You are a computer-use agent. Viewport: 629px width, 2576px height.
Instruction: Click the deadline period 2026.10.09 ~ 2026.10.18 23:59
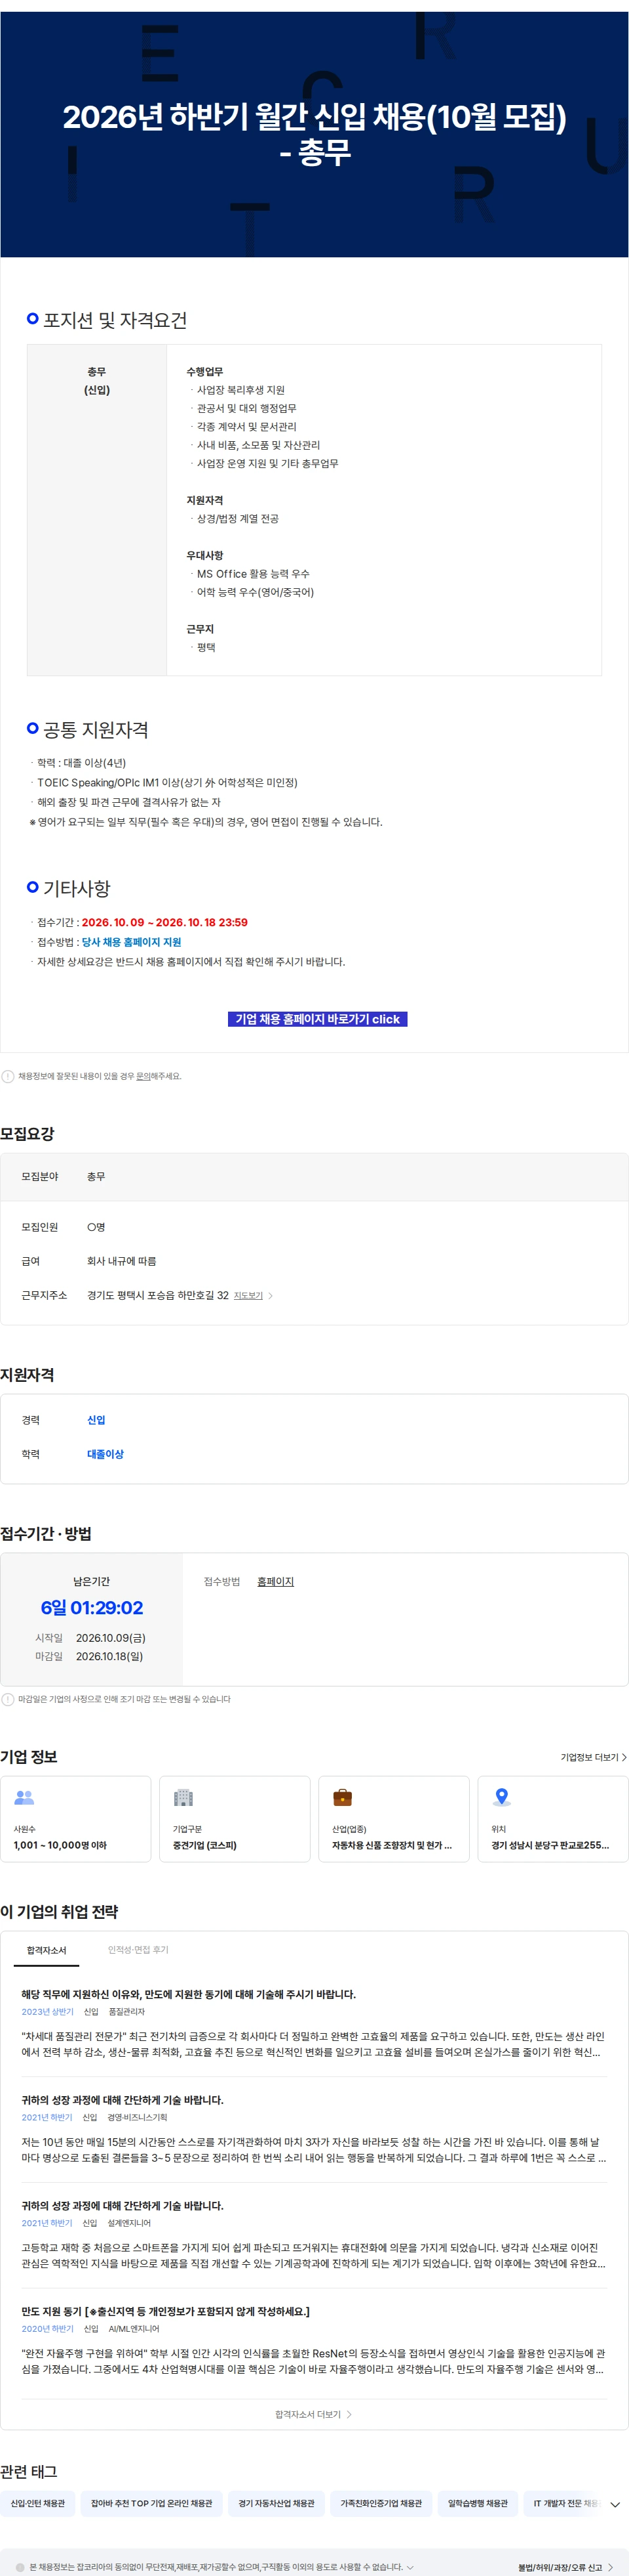click(164, 922)
